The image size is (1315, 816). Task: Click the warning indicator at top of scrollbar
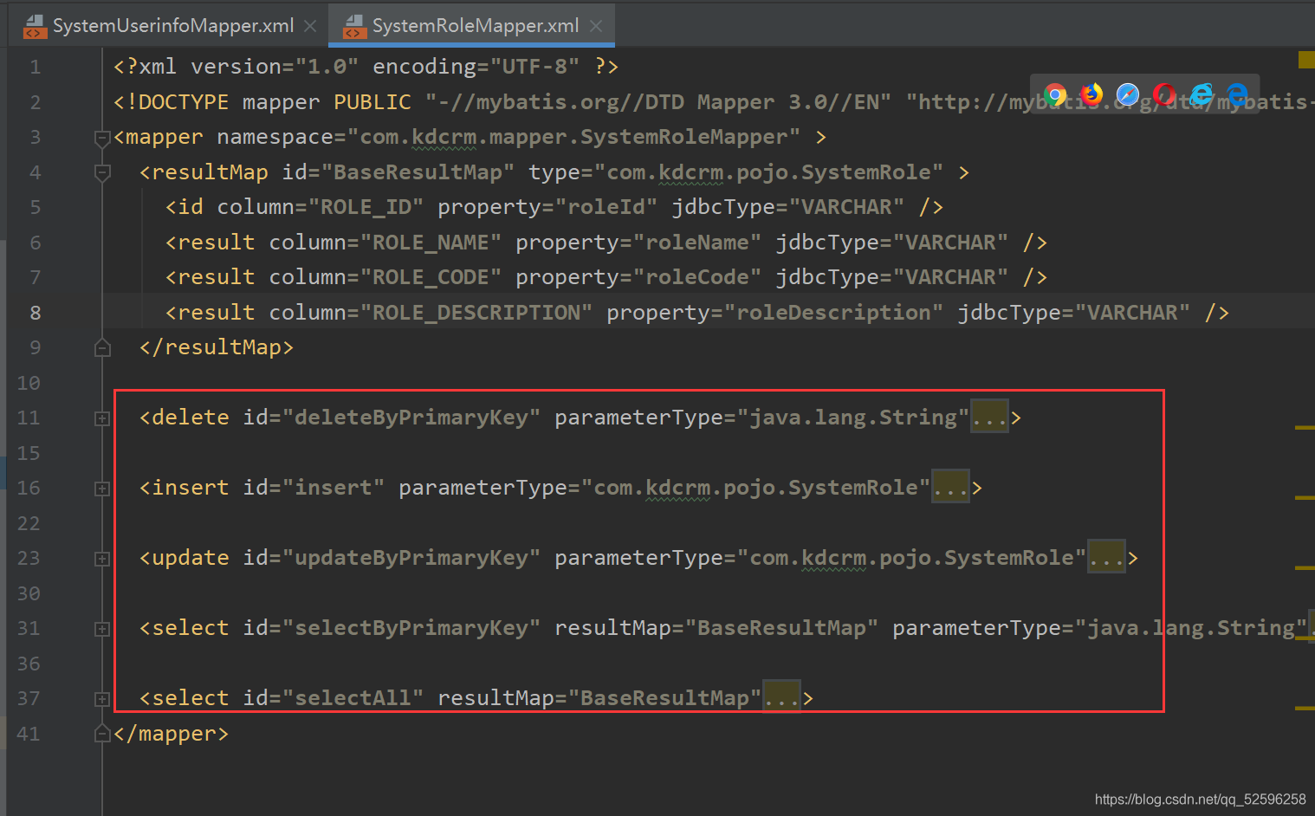(x=1306, y=60)
